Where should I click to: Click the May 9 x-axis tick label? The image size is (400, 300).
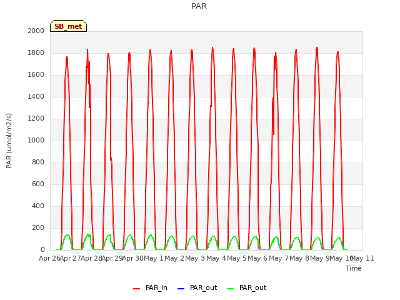pyautogui.click(x=320, y=258)
